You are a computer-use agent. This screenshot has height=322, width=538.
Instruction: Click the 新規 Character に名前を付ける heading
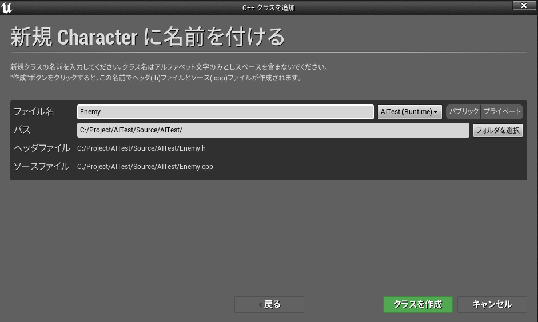[x=148, y=37]
